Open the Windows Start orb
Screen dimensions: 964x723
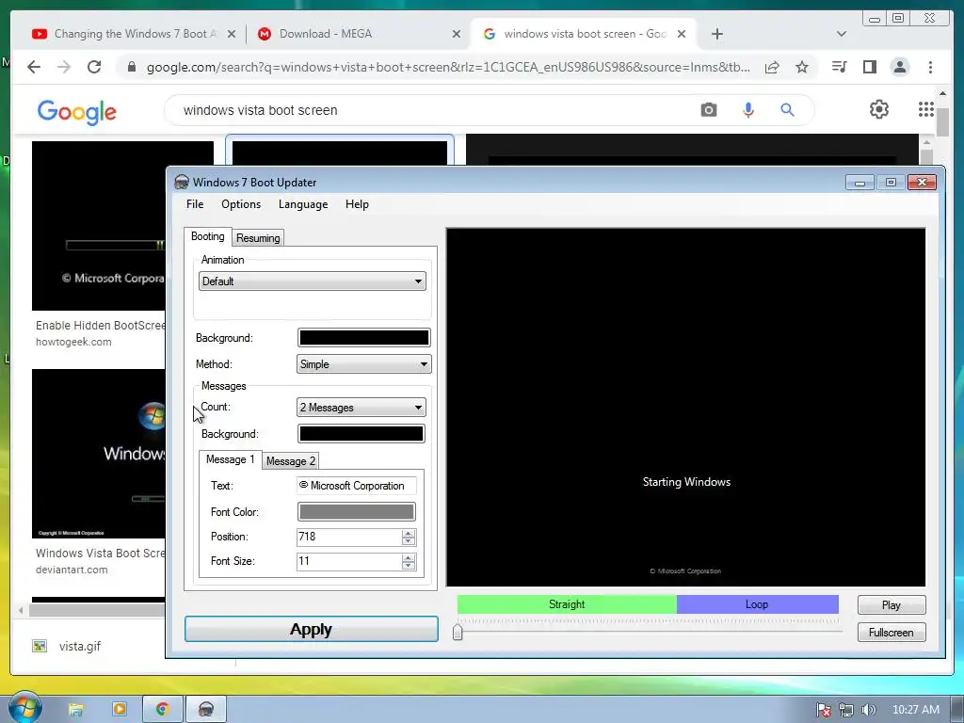(x=24, y=707)
